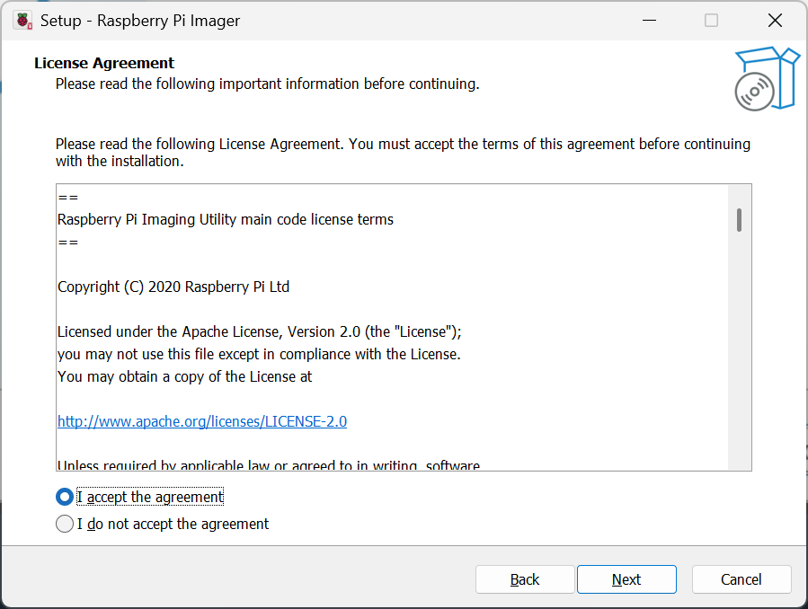Choose "I do not accept the agreement" option
808x609 pixels.
click(65, 524)
